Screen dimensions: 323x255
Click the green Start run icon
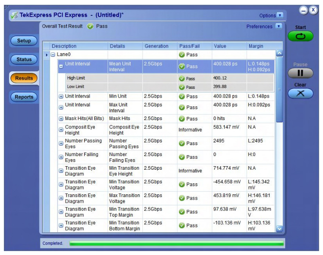[301, 36]
